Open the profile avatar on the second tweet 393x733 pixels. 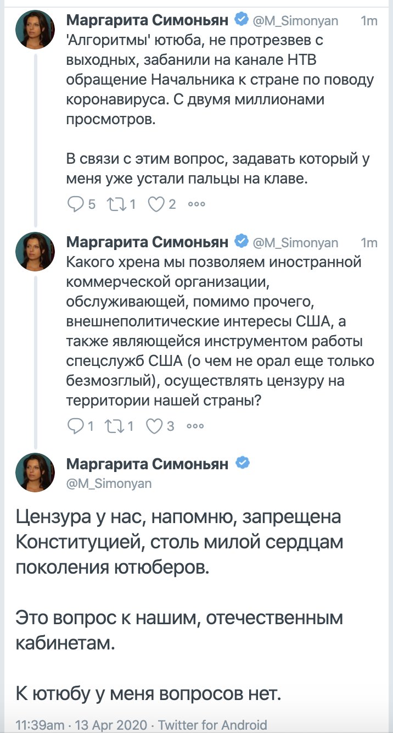(35, 252)
